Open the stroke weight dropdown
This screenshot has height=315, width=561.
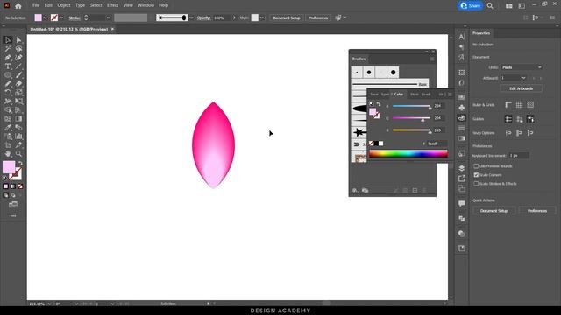[x=109, y=17]
